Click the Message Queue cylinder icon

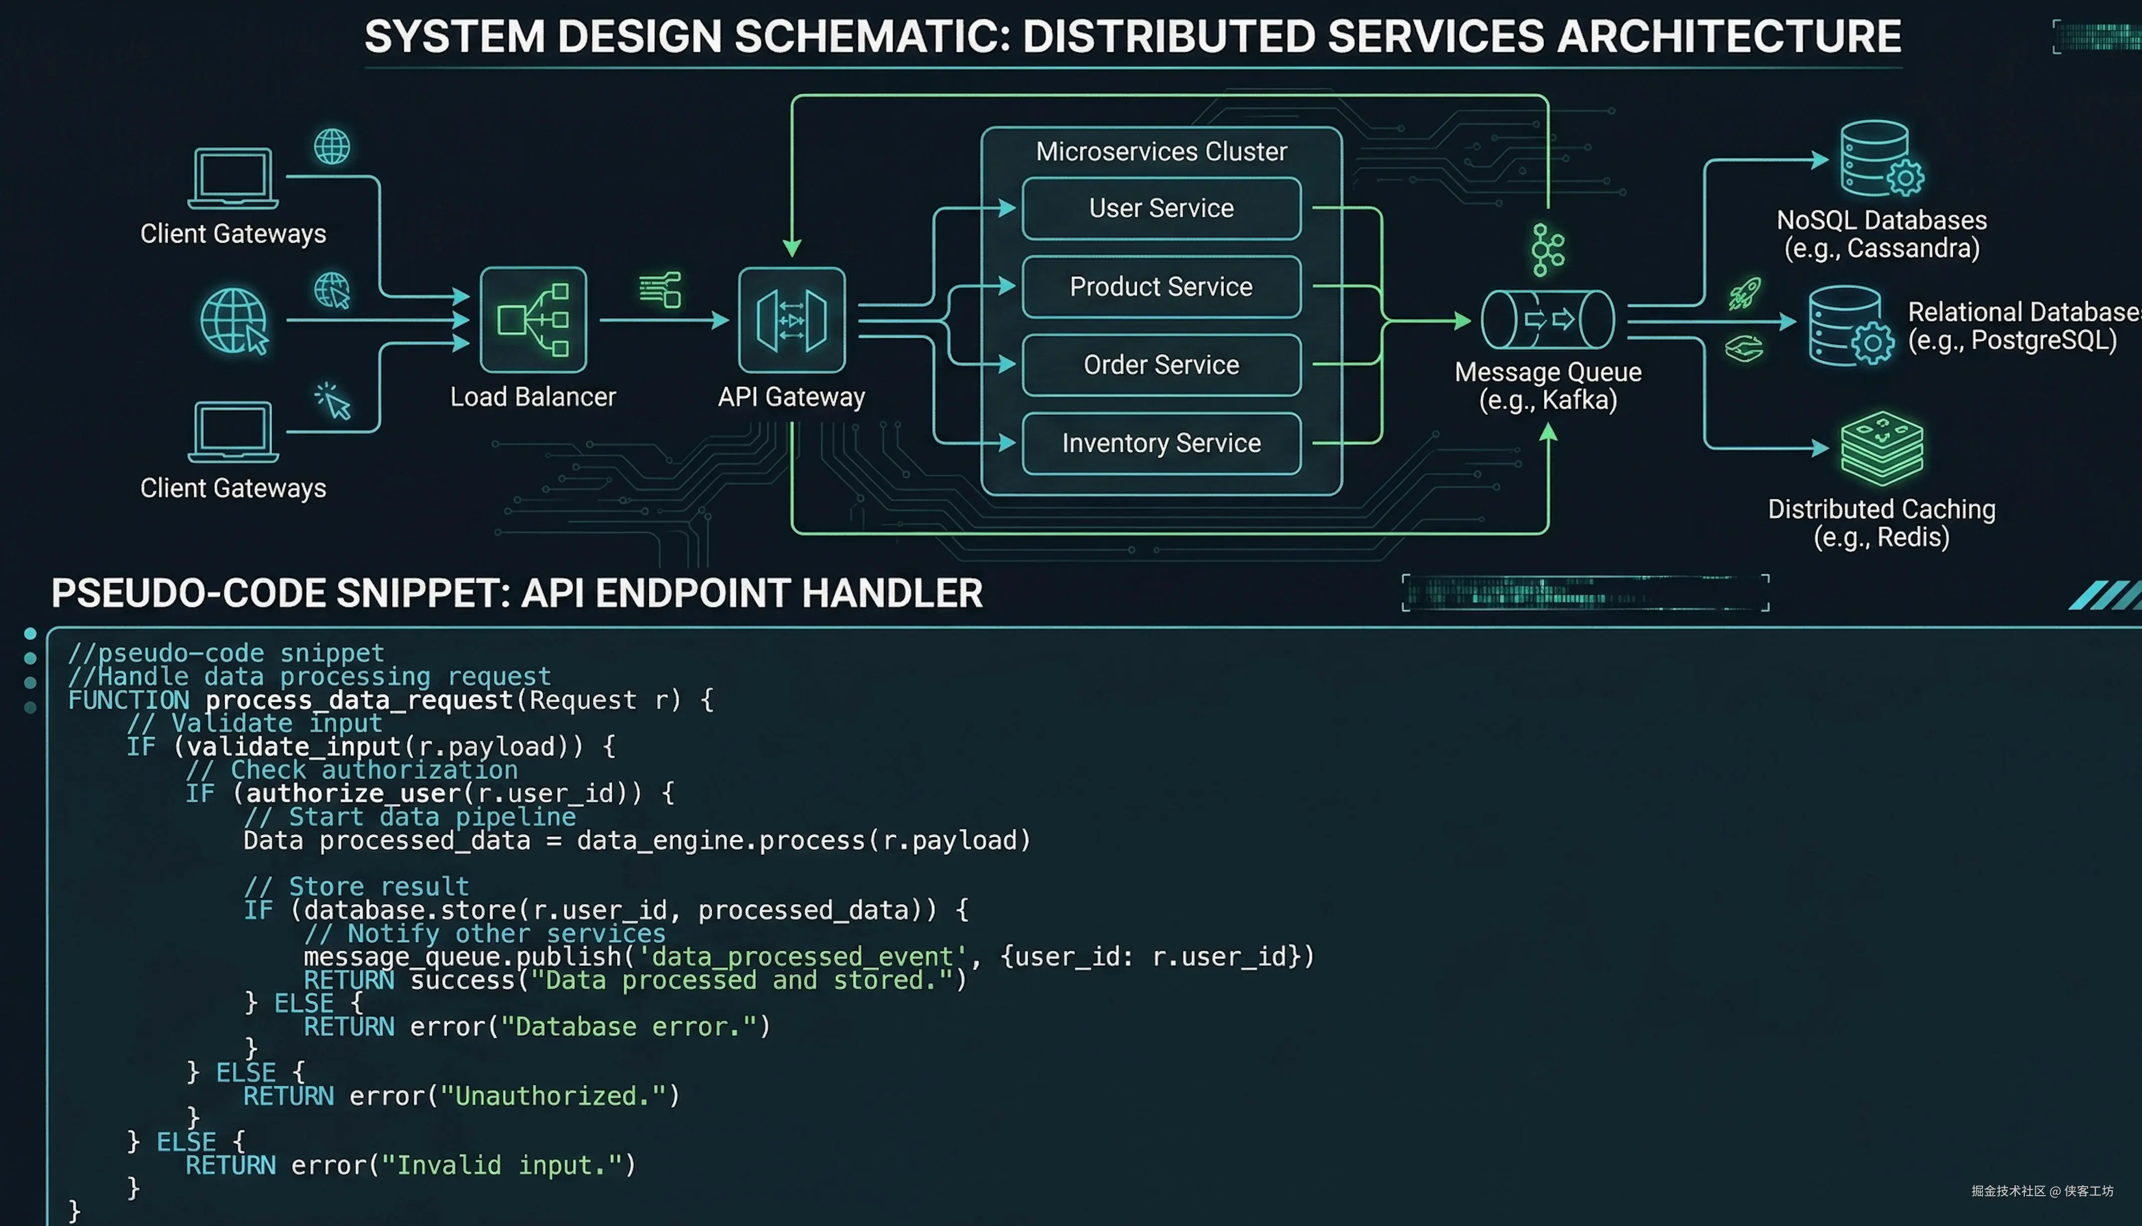tap(1547, 319)
